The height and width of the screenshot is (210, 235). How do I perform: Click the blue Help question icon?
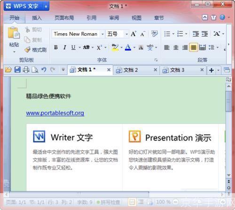(x=222, y=17)
